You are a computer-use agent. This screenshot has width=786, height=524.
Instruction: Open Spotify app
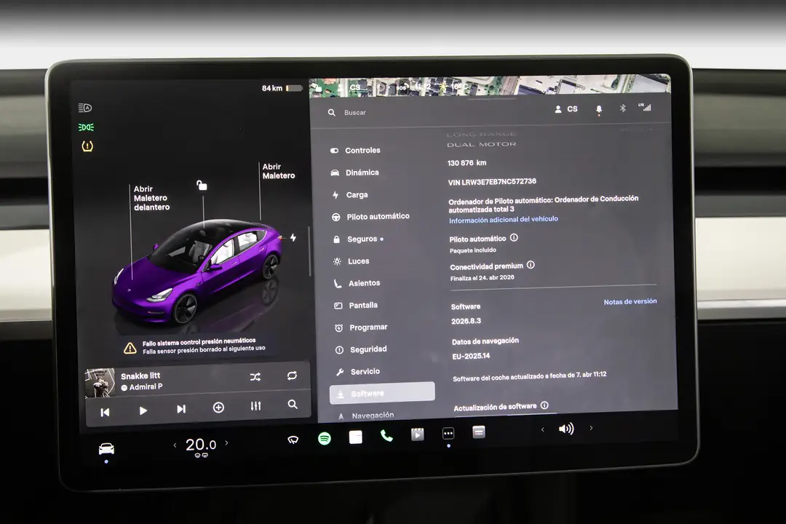(325, 439)
